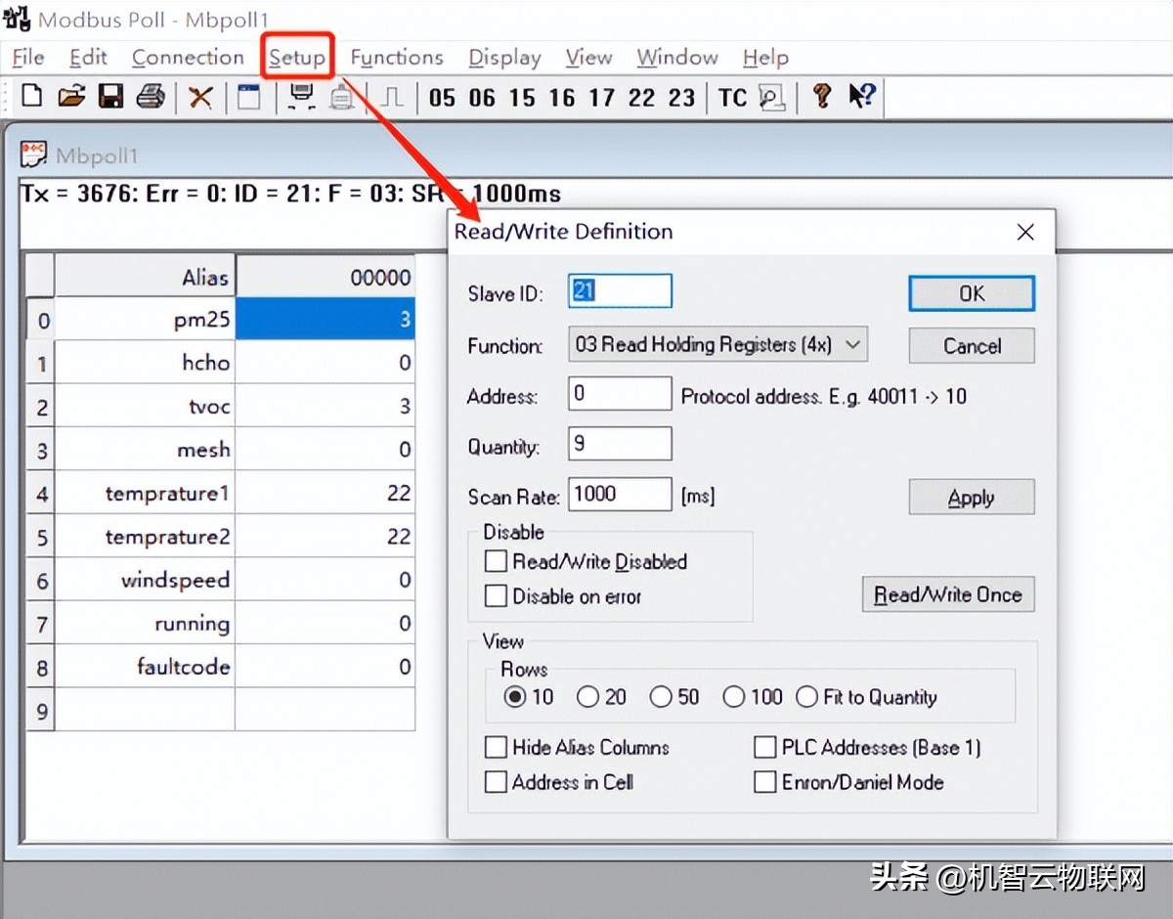Viewport: 1173px width, 919px height.
Task: Click the Modbus Poll application title icon
Action: 17,18
